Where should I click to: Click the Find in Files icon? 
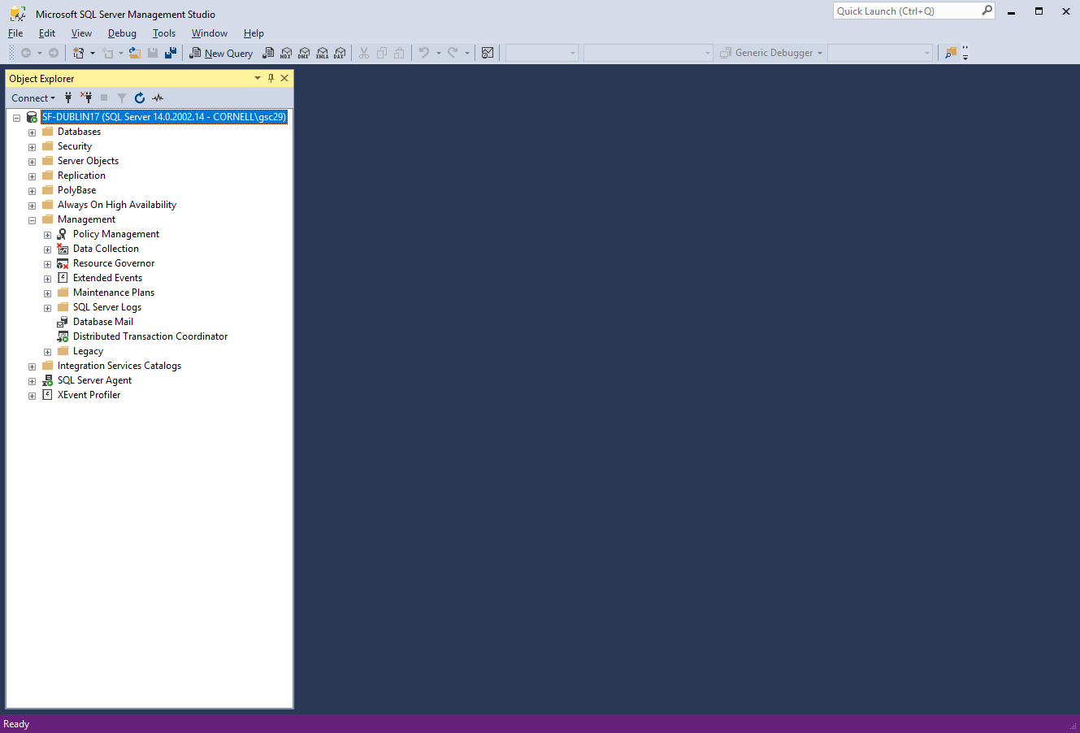[951, 53]
